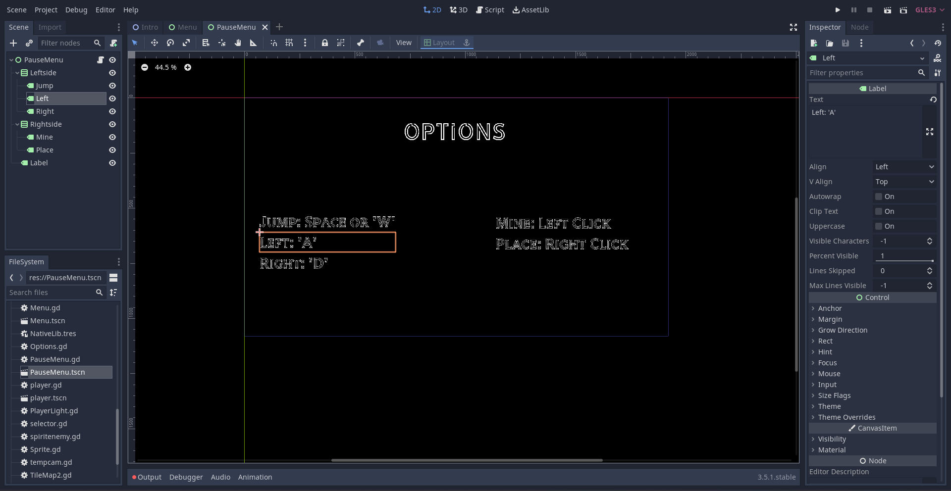Image resolution: width=951 pixels, height=491 pixels.
Task: Select the Rotate mode tool
Action: tap(170, 43)
